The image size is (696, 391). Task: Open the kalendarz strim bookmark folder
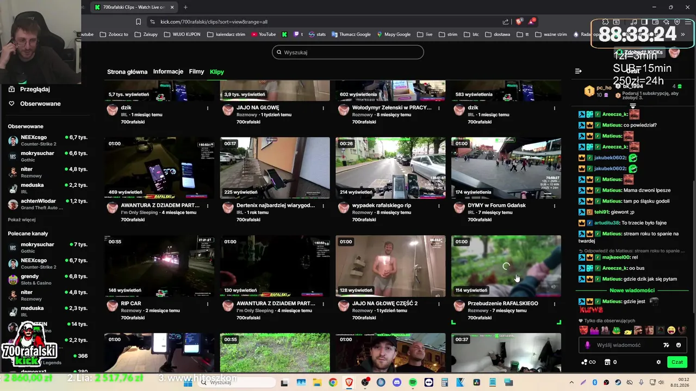tap(226, 34)
